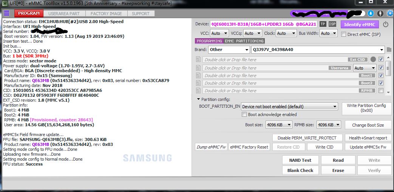The height and width of the screenshot is (192, 394).
Task: Enable Boot acknowledge enabled checkbox
Action: tap(244, 115)
